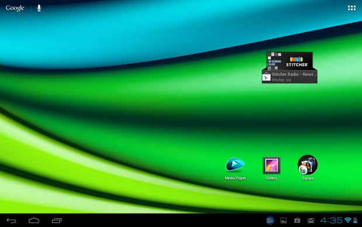
Task: Open the Recent apps button
Action: (57, 221)
